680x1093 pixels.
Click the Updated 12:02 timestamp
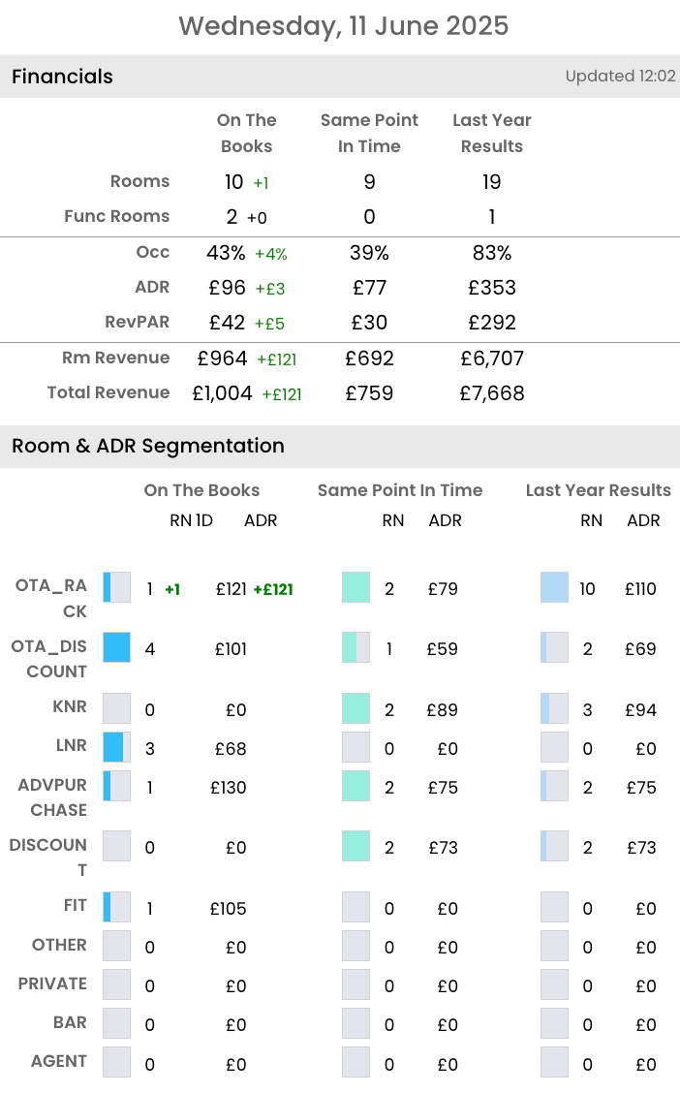tap(620, 77)
